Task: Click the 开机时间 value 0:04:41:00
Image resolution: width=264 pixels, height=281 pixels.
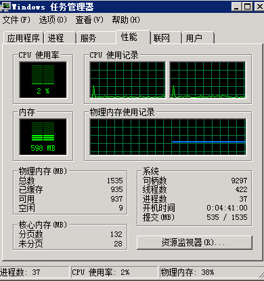Action: [x=227, y=208]
